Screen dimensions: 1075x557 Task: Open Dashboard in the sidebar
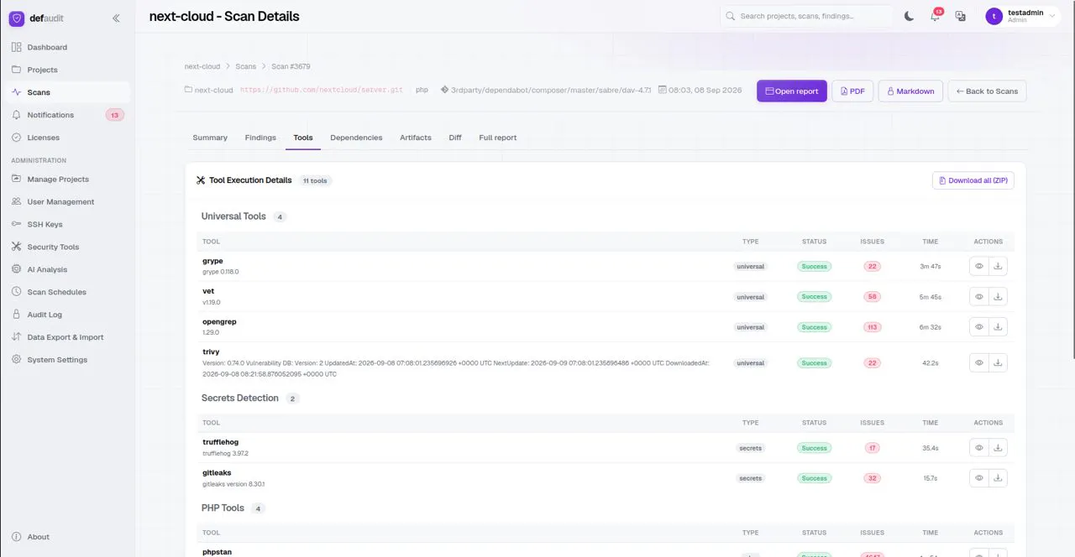[67, 47]
